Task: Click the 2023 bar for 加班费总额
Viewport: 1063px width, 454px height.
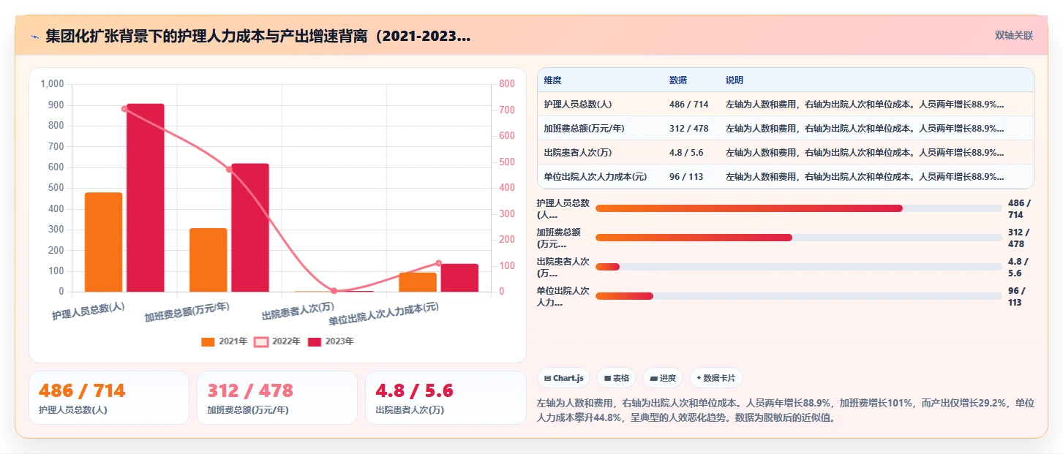Action: pos(250,227)
